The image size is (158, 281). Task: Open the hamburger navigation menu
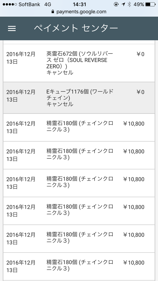[x=12, y=28]
